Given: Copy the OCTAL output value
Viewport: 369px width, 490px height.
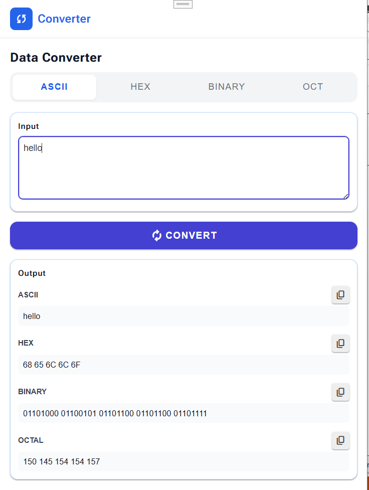Looking at the screenshot, I should point(340,440).
